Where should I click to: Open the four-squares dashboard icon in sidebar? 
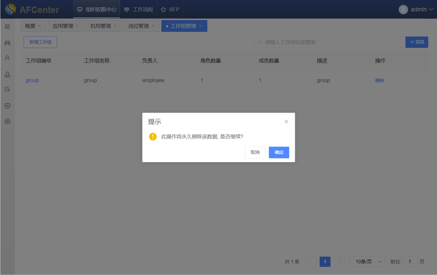point(7,27)
